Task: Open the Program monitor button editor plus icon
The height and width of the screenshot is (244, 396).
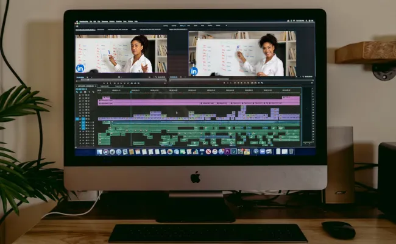Action: click(312, 83)
